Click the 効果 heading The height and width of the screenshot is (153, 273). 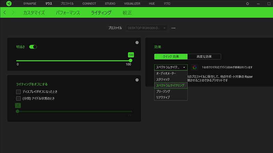158,47
